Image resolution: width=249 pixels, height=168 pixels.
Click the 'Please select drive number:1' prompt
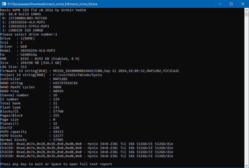pos(29,34)
